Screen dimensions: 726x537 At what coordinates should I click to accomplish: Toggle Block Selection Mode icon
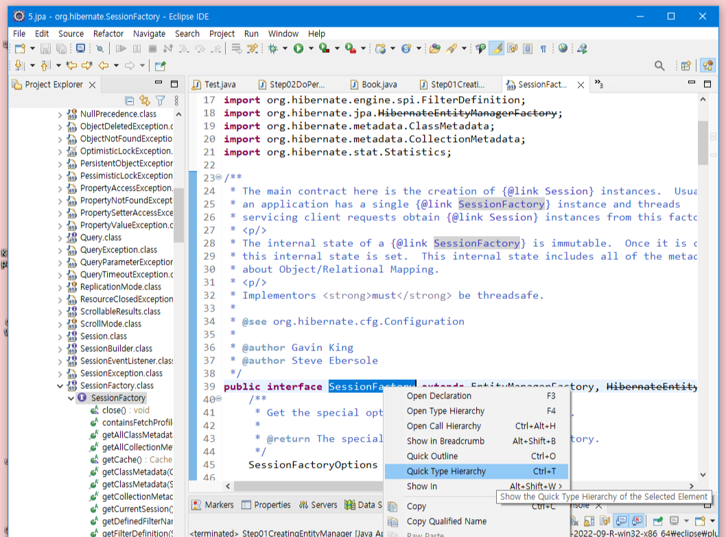[528, 49]
